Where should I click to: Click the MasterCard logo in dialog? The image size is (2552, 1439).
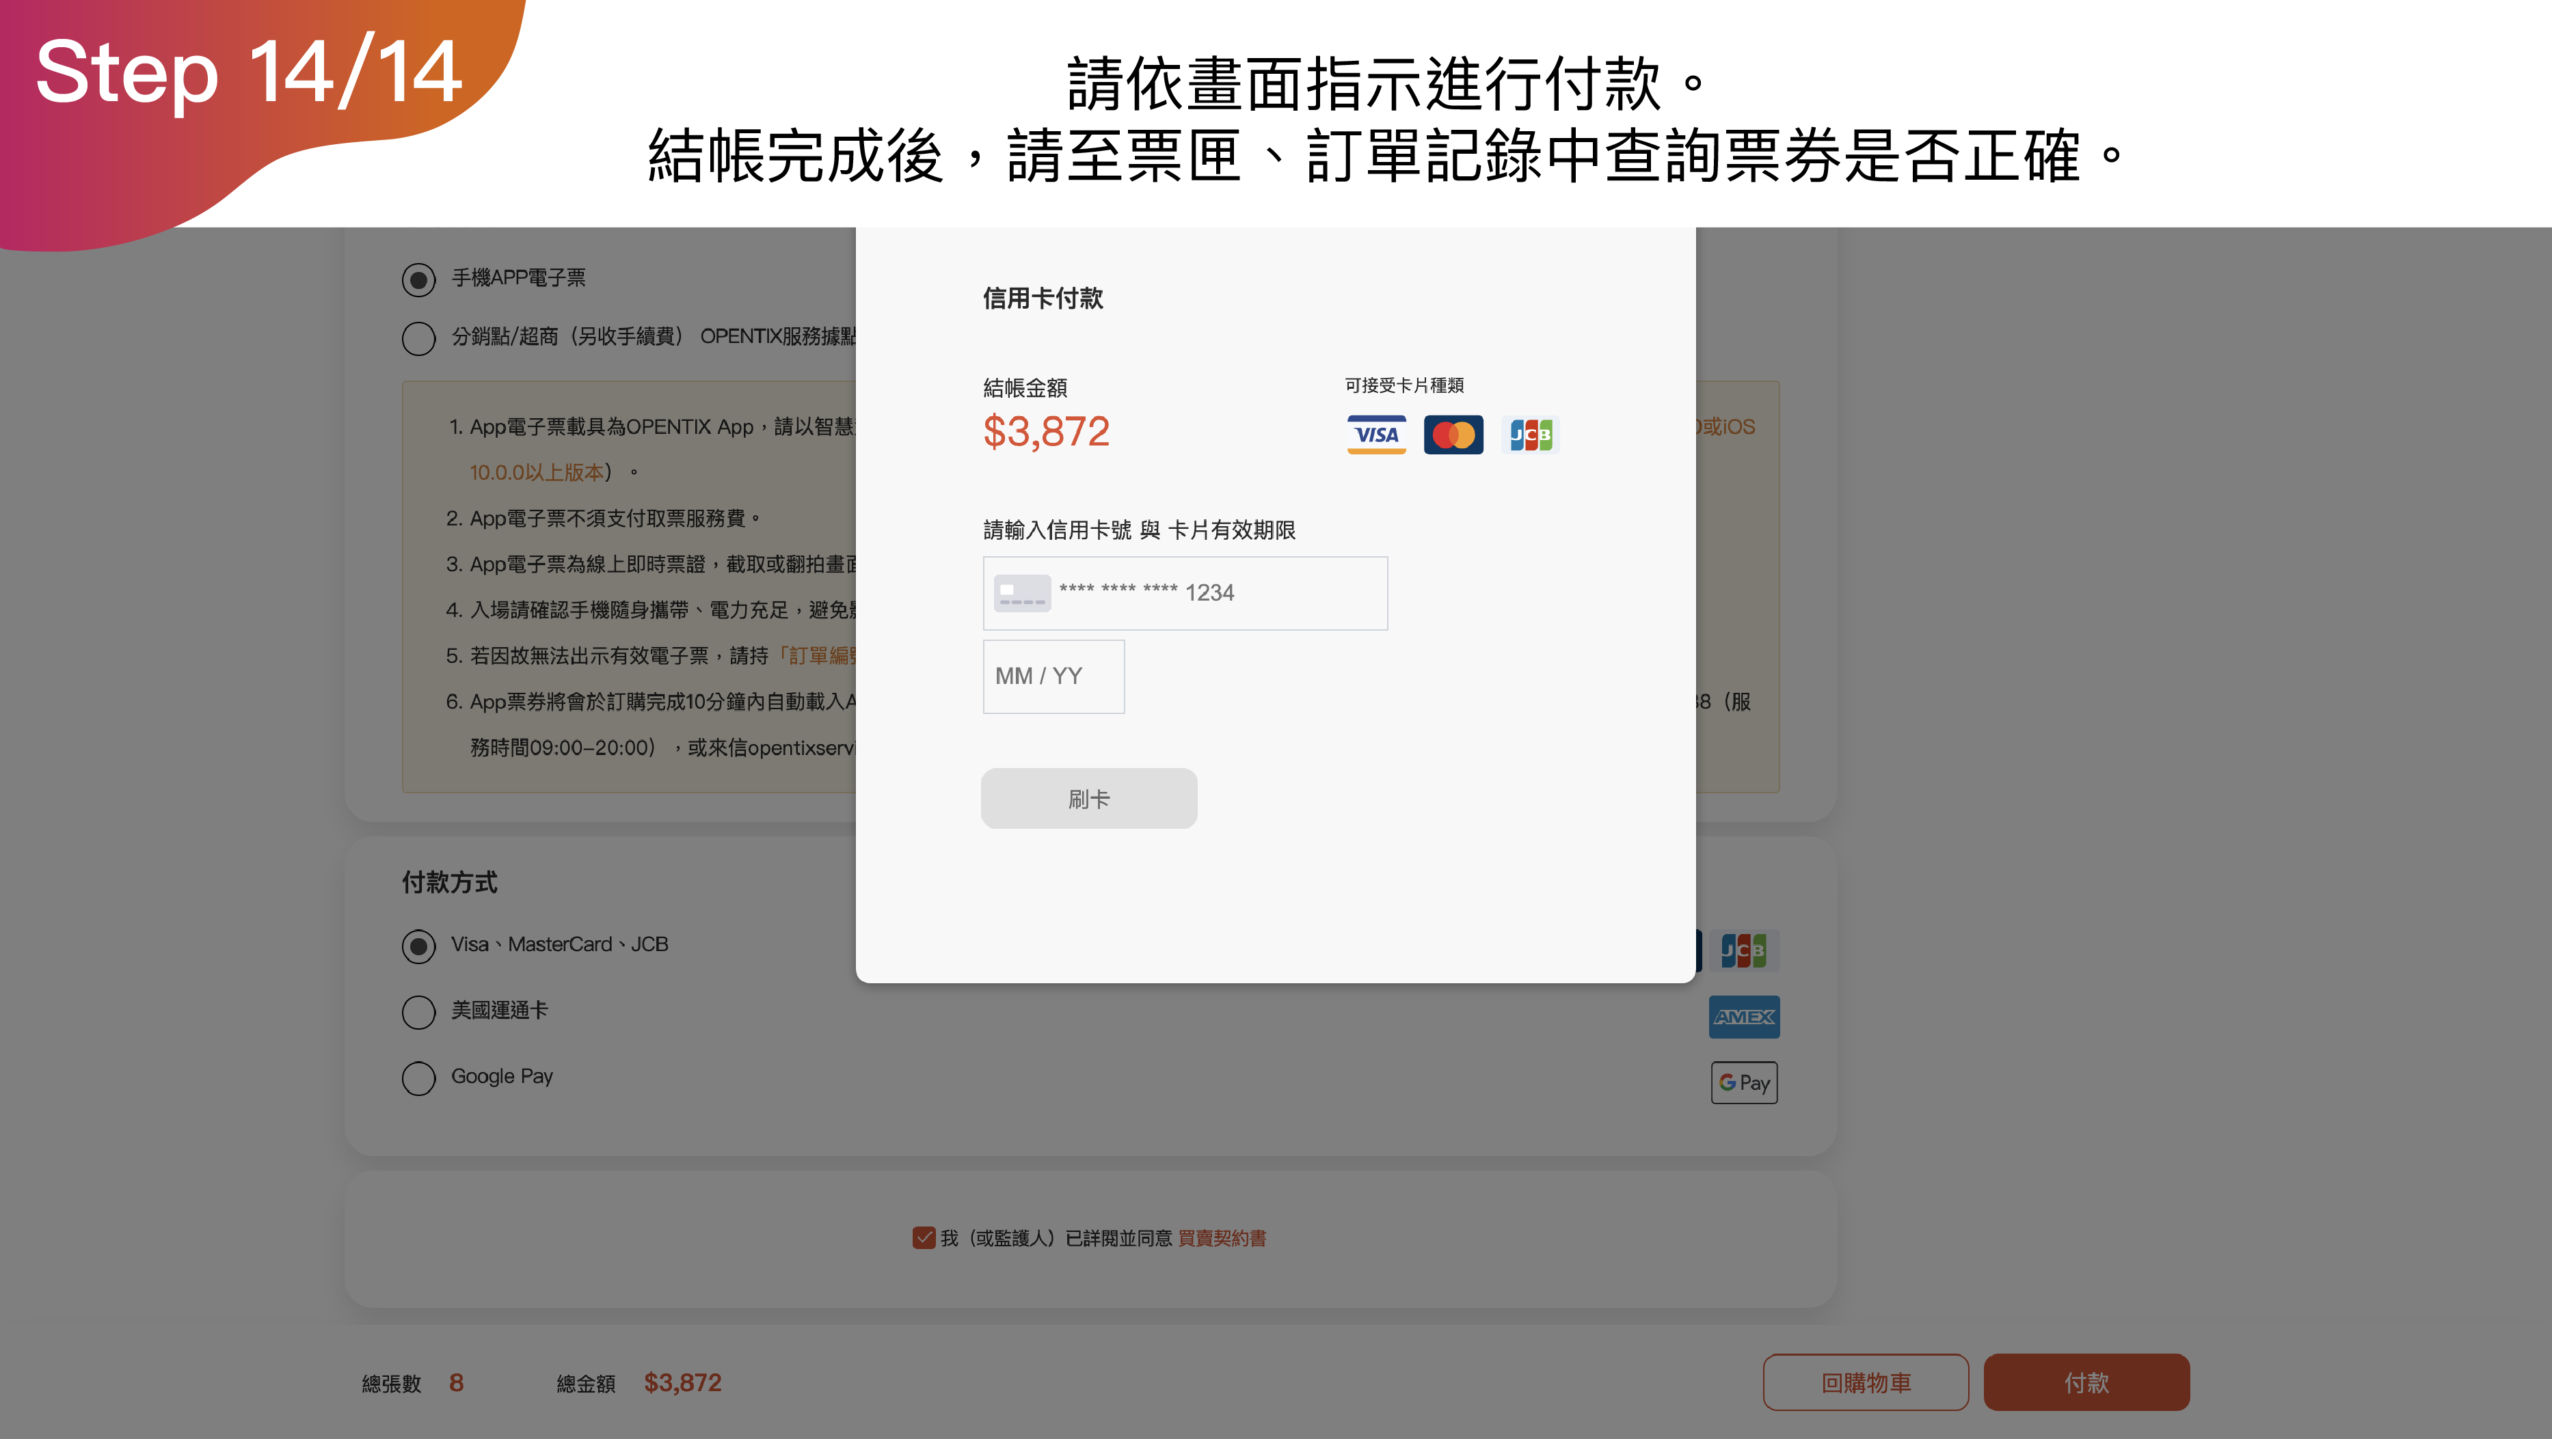pos(1453,435)
